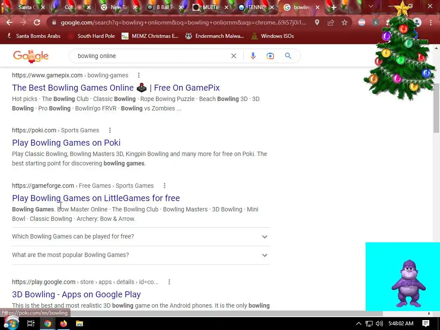Click the extension icon with striped circle
440x330 pixels.
pos(362,22)
